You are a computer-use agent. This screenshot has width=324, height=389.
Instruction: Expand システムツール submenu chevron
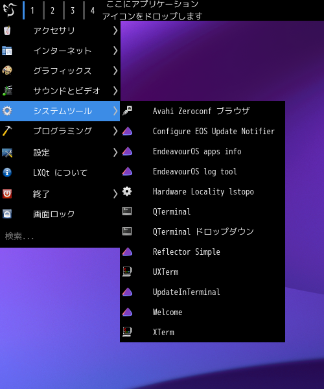(x=115, y=111)
